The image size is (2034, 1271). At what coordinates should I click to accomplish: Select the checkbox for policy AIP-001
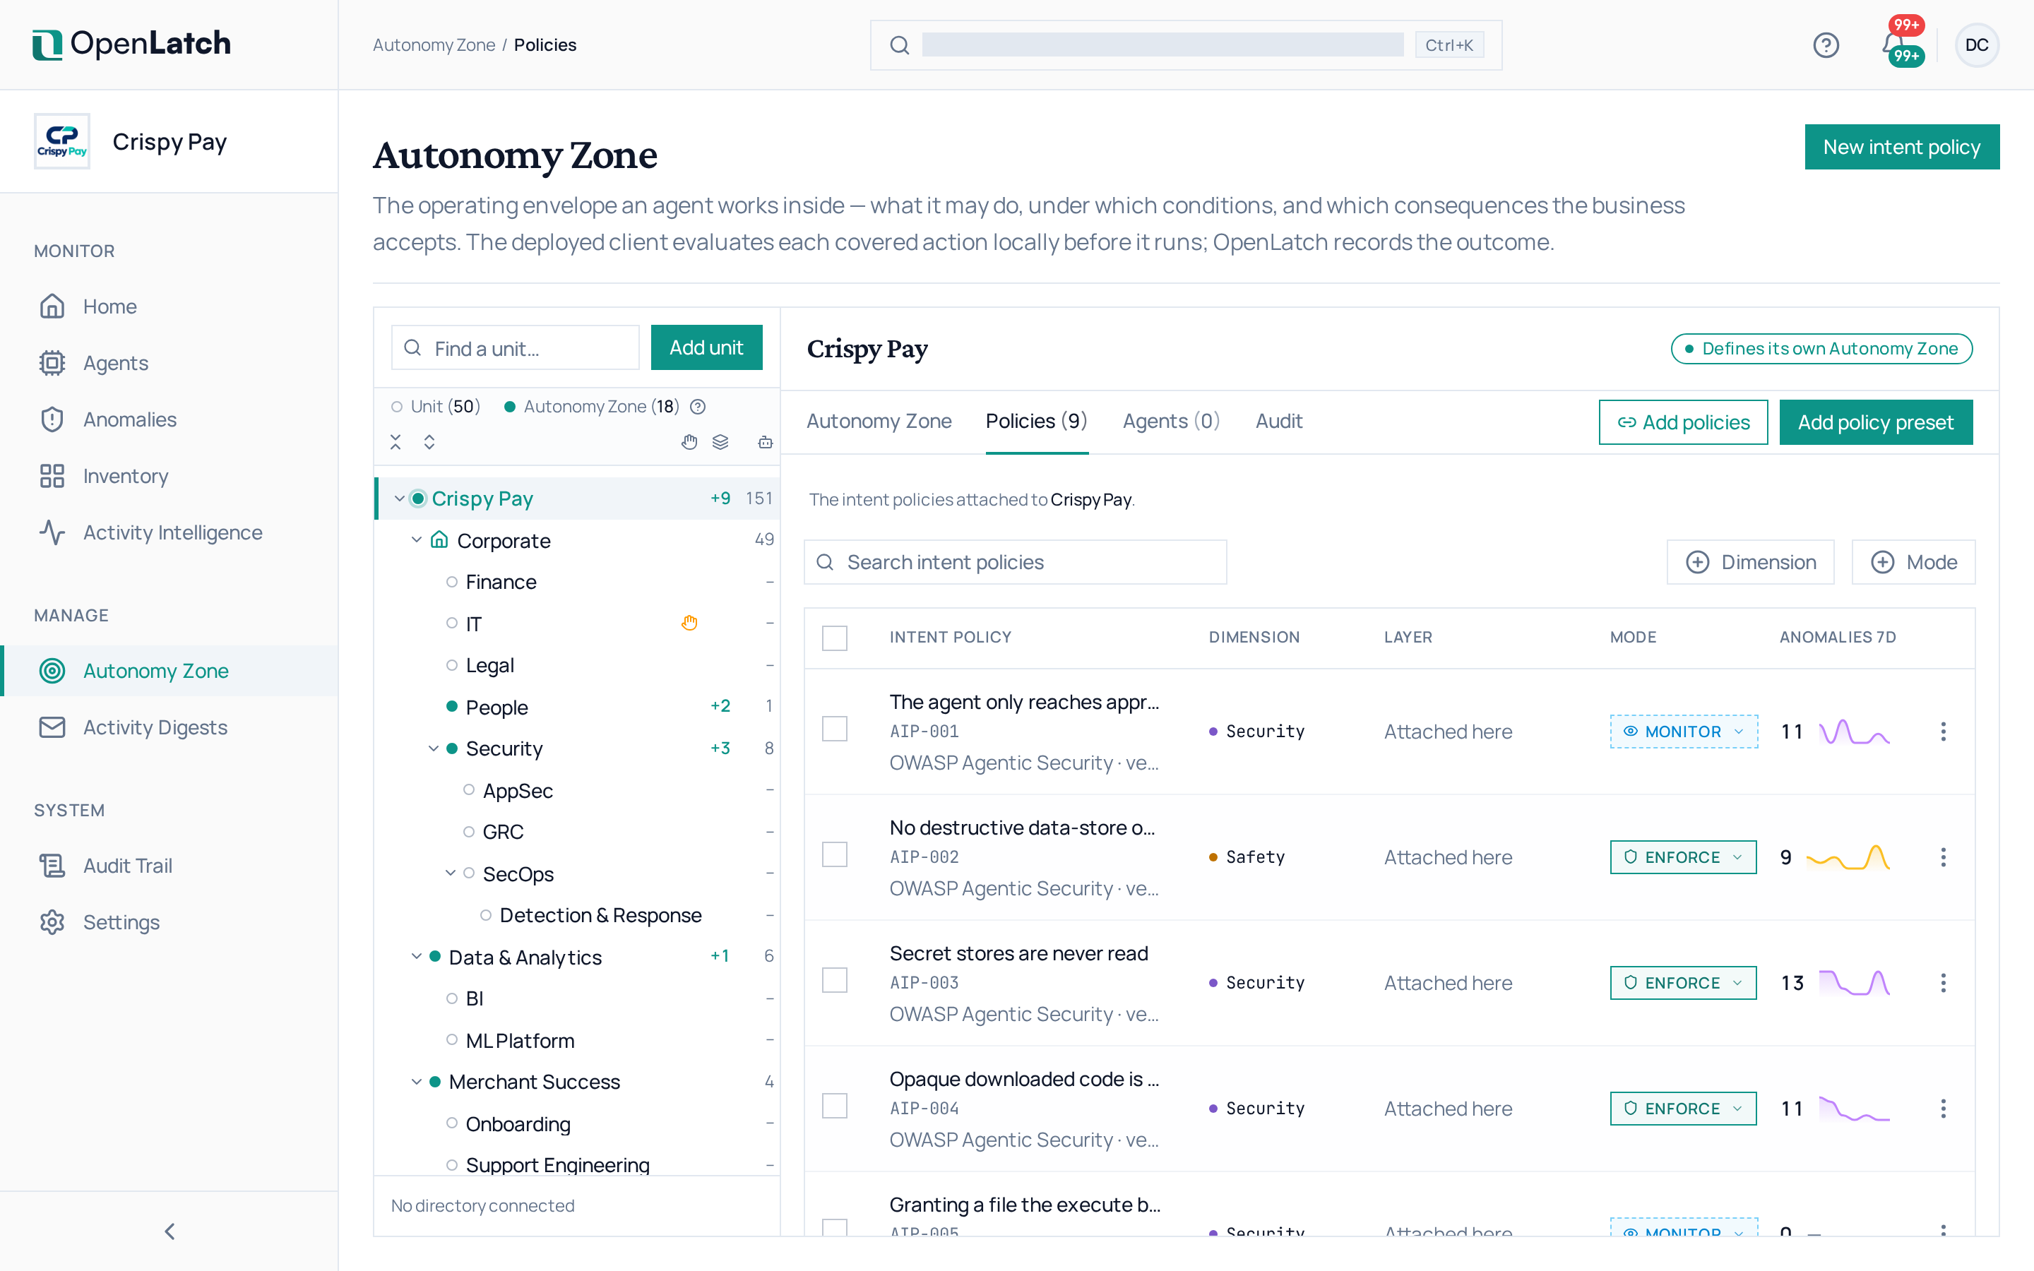(835, 729)
